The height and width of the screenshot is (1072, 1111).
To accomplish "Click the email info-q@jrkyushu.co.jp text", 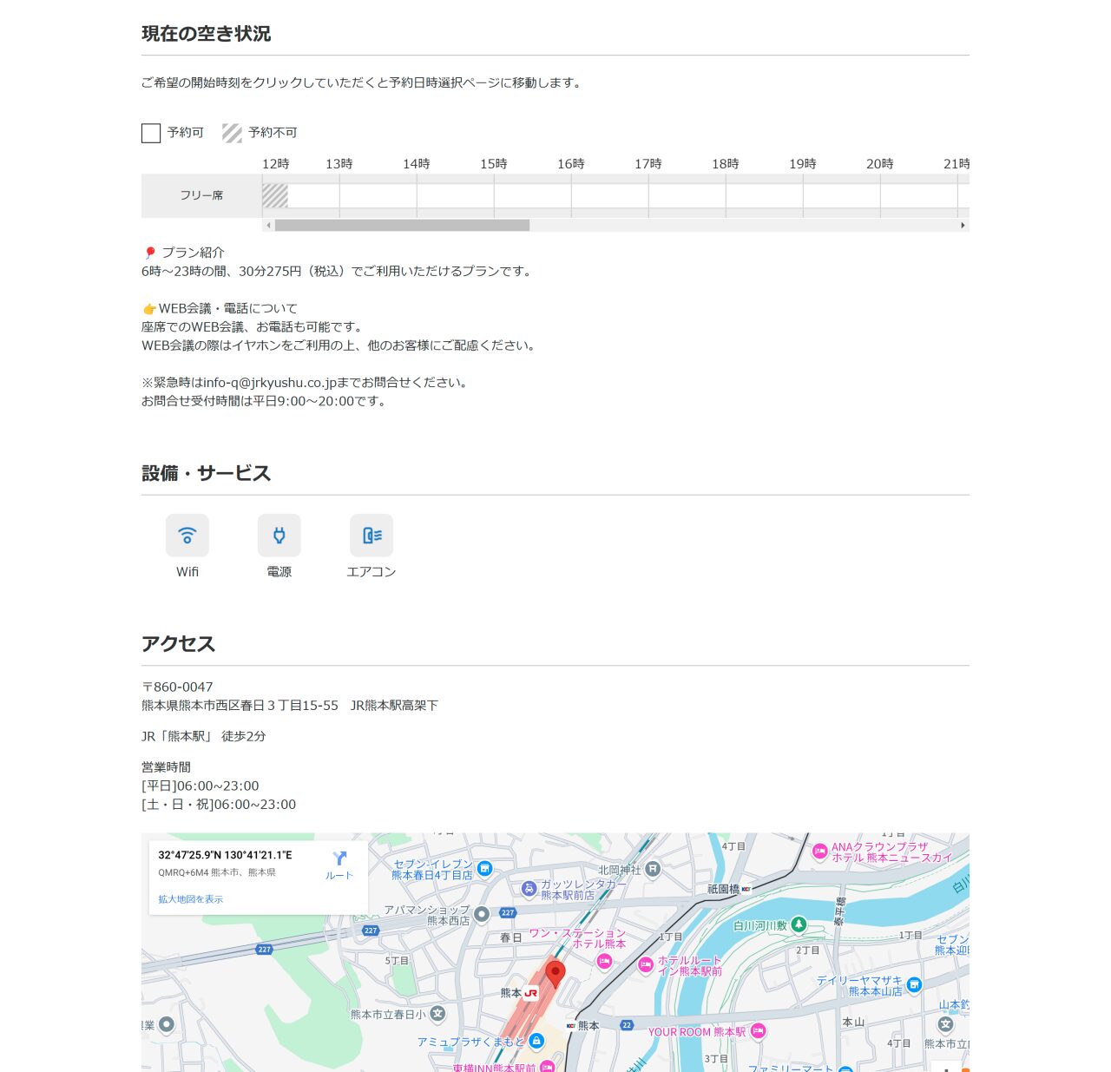I will click(270, 383).
